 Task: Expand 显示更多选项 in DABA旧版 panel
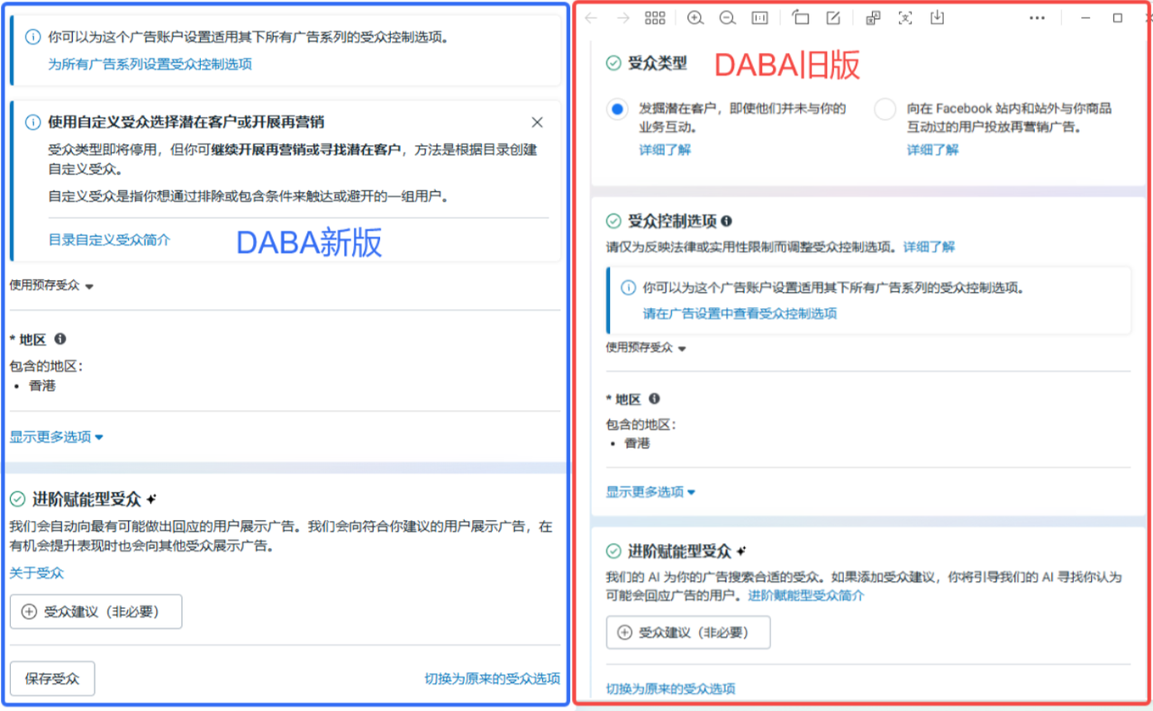click(650, 492)
